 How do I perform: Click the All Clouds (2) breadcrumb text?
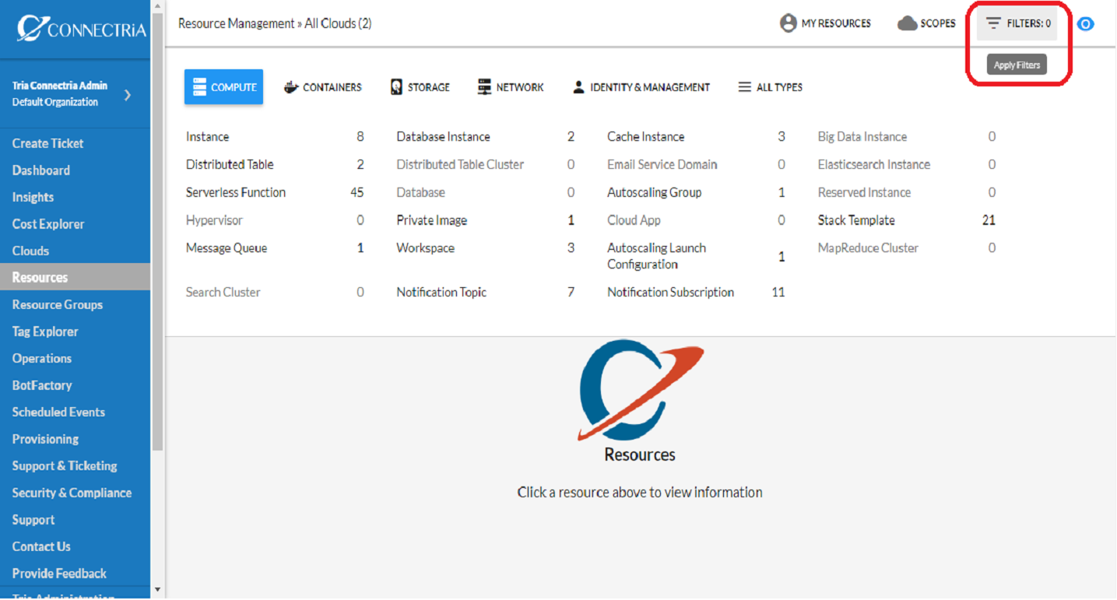(338, 23)
